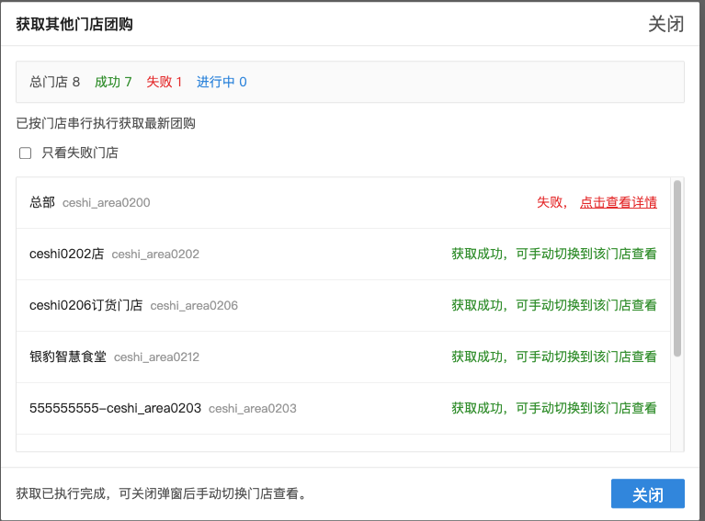
Task: Select the 银豹智慧食堂 store name
Action: pos(68,357)
